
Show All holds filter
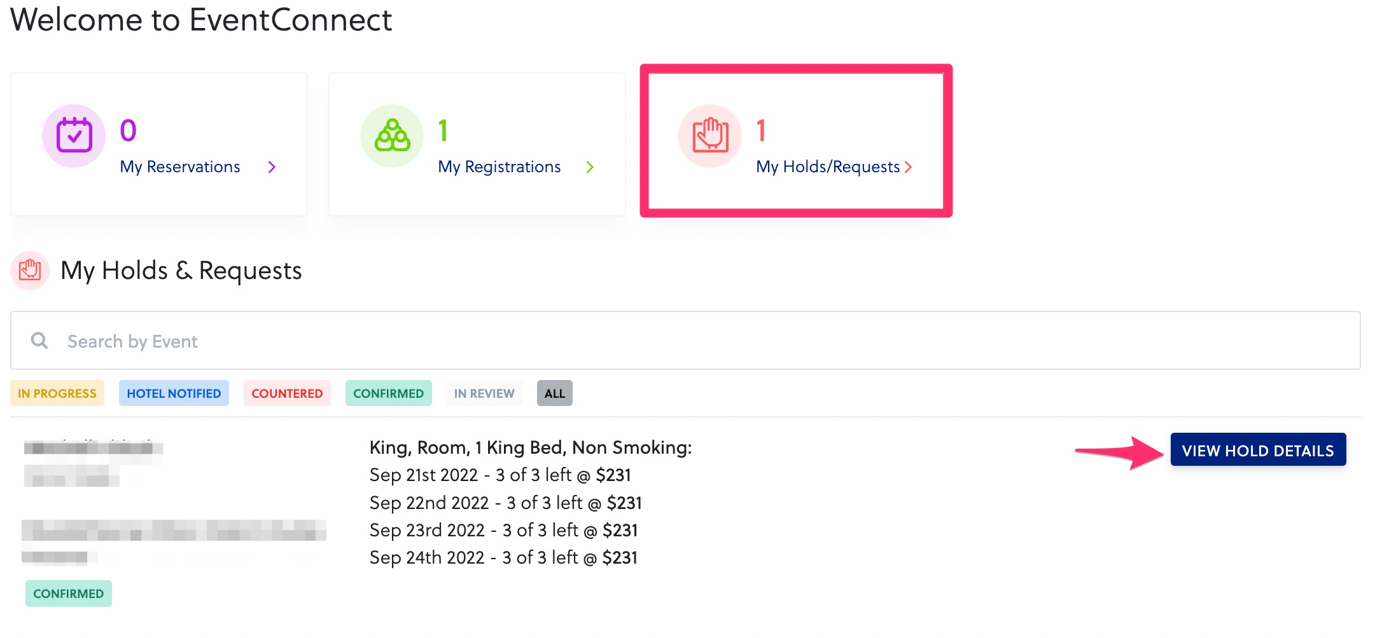(x=554, y=393)
